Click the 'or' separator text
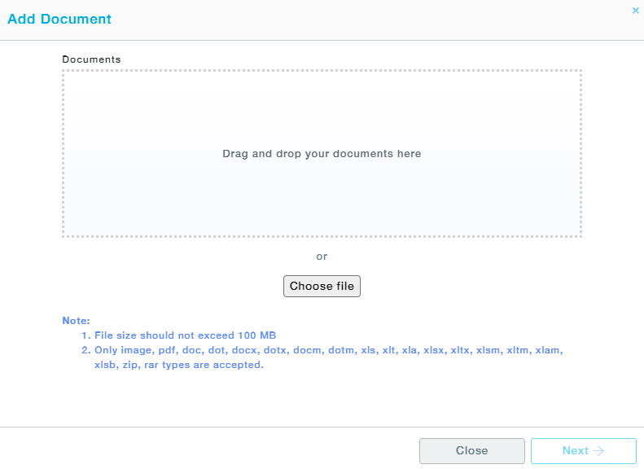The image size is (644, 469). pos(322,256)
